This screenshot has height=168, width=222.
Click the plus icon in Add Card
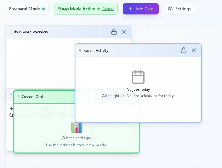click(x=130, y=9)
